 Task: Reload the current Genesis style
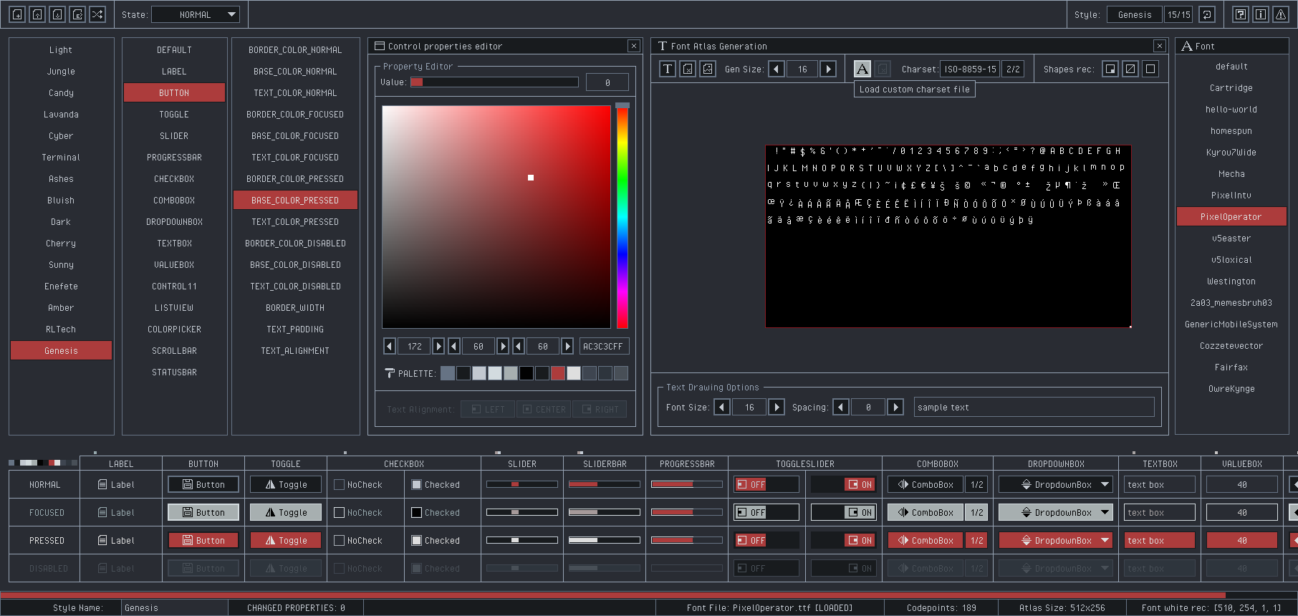[1207, 14]
